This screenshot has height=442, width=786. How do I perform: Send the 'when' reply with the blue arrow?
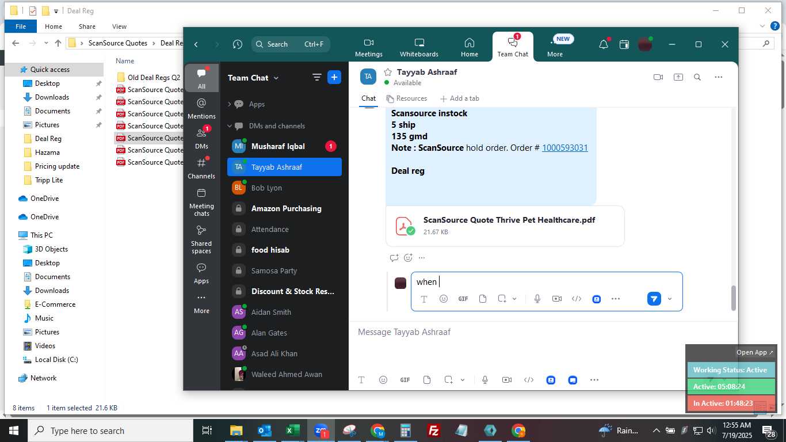pyautogui.click(x=654, y=299)
